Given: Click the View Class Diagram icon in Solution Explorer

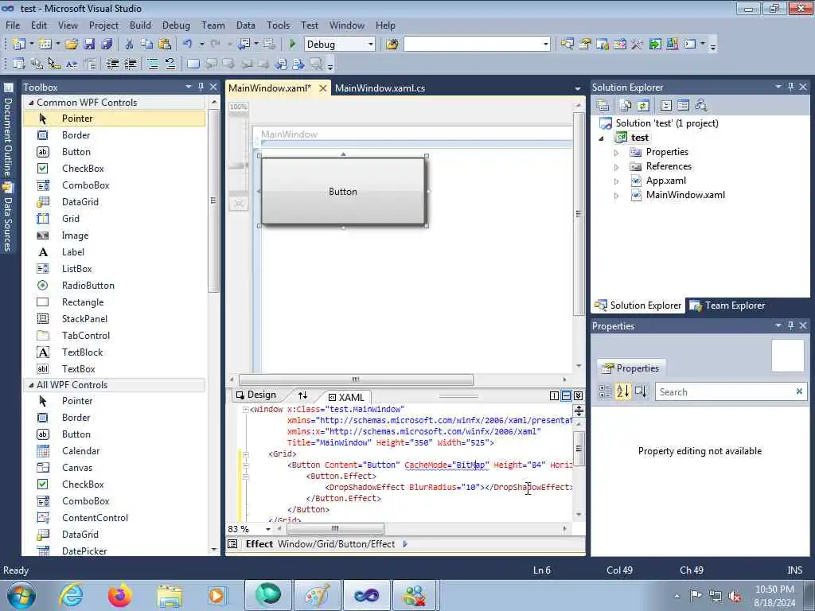Looking at the screenshot, I should pos(700,106).
